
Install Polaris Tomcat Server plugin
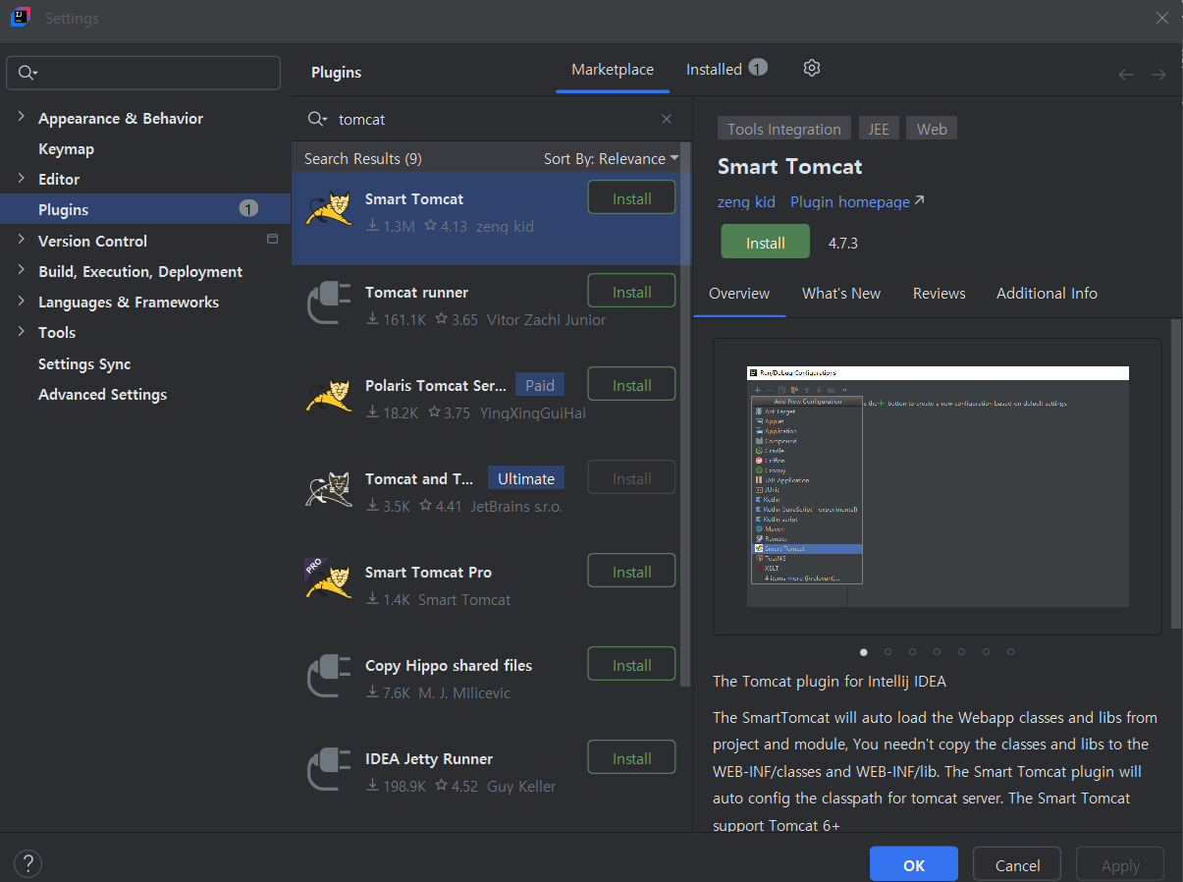pyautogui.click(x=632, y=385)
